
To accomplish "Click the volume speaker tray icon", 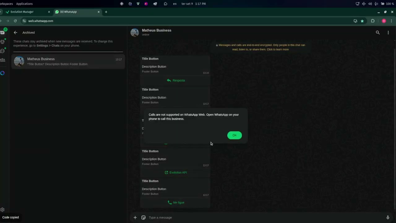I will (x=370, y=4).
